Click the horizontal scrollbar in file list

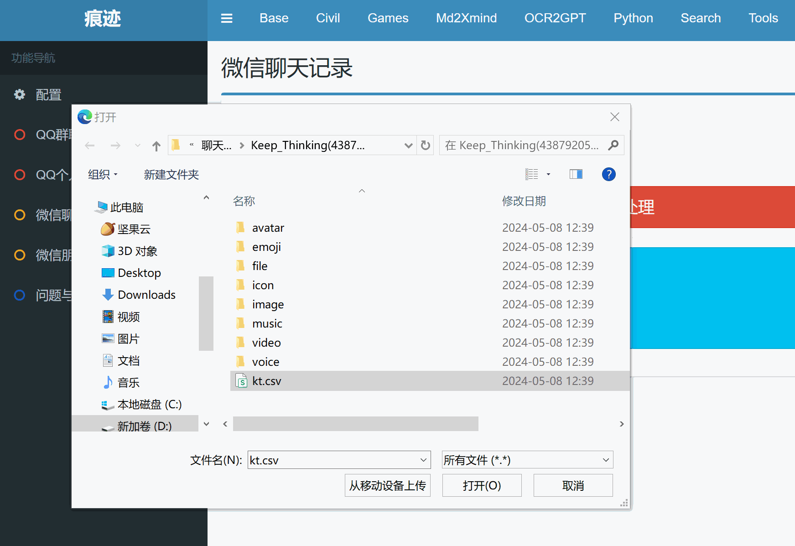point(355,424)
